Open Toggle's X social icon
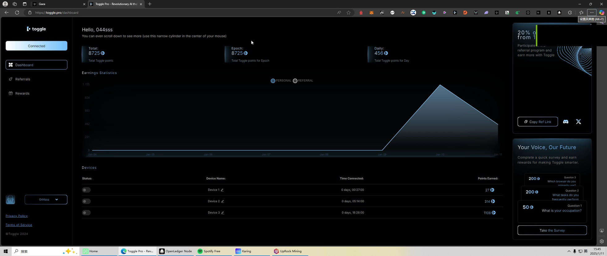The image size is (607, 256). click(578, 122)
